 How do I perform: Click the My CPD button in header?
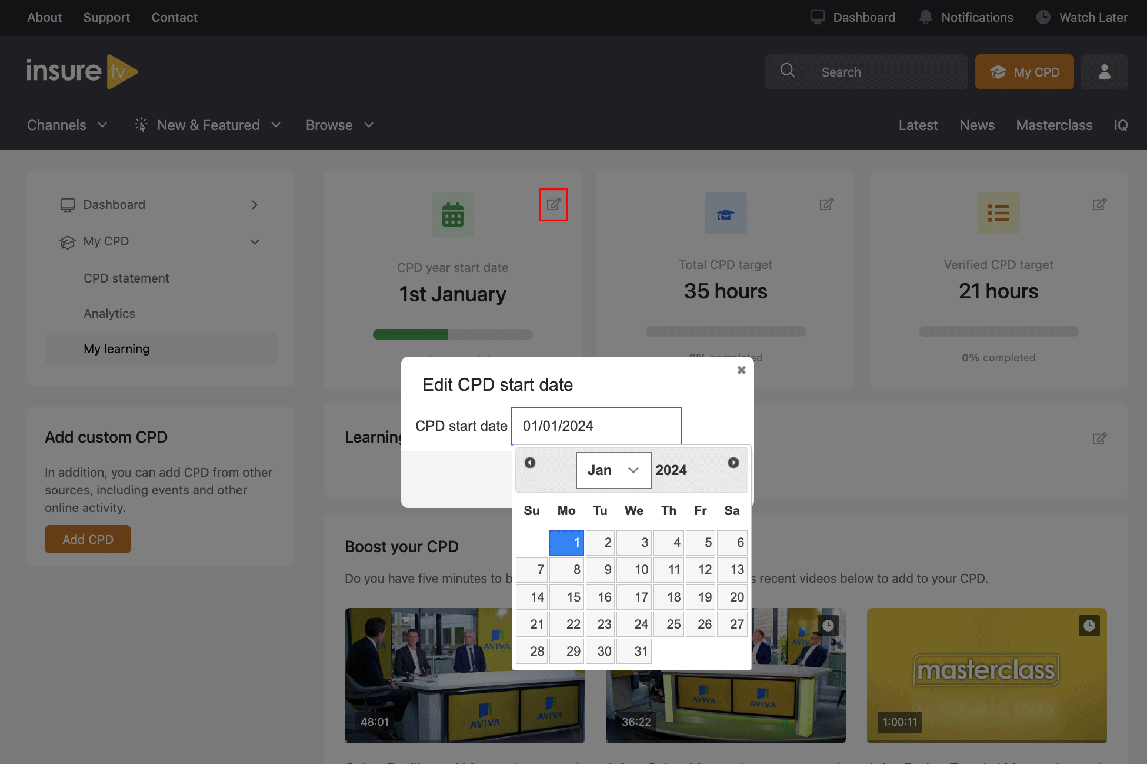[x=1024, y=72]
